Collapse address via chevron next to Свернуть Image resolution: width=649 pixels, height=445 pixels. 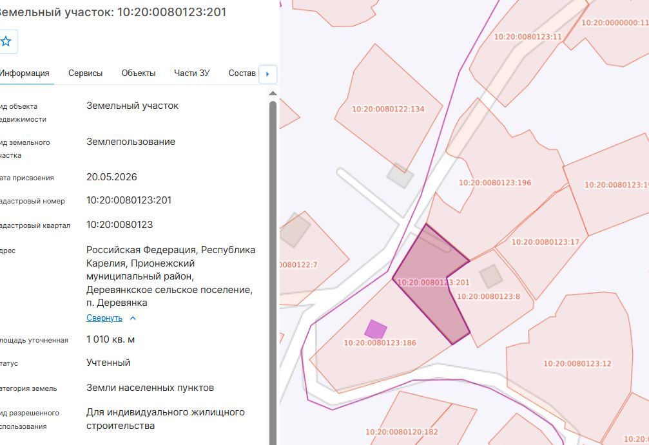point(133,318)
